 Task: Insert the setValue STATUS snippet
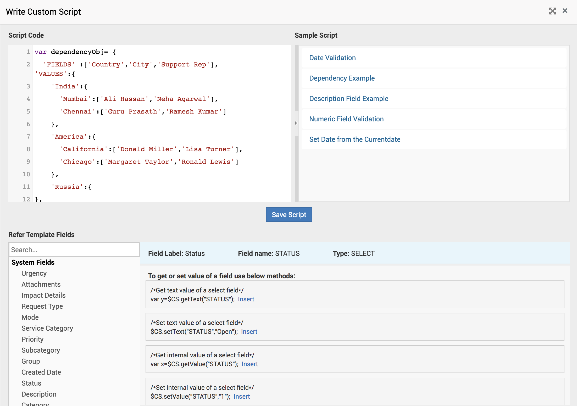coord(241,397)
